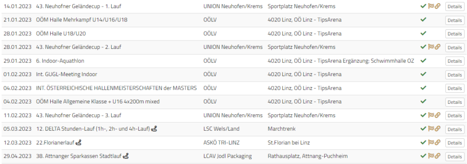Screen dimensions: 467x164
Task: Click checkered flag icon for Attnanger Stadtlauf
Action: [x=431, y=156]
